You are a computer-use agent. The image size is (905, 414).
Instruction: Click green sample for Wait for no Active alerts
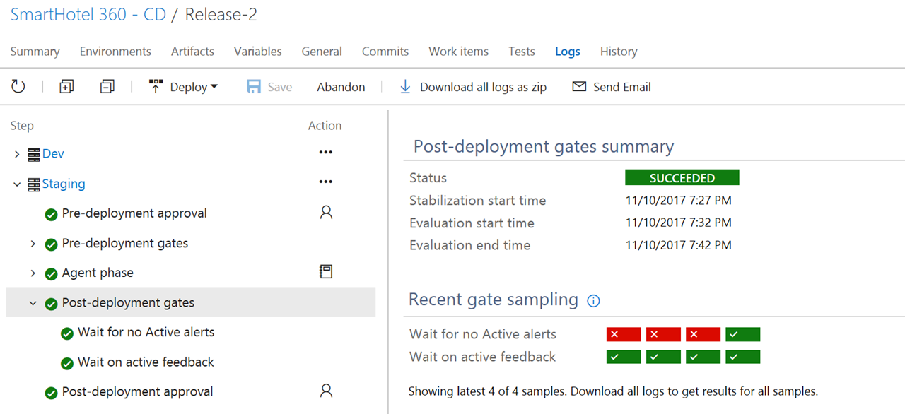click(x=742, y=334)
